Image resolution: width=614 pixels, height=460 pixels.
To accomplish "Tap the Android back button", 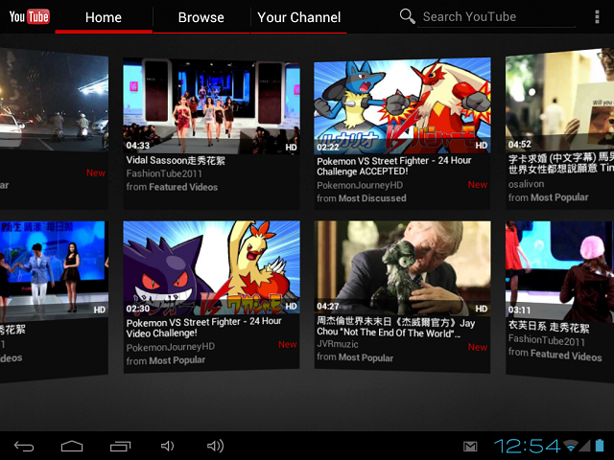I will tap(24, 446).
